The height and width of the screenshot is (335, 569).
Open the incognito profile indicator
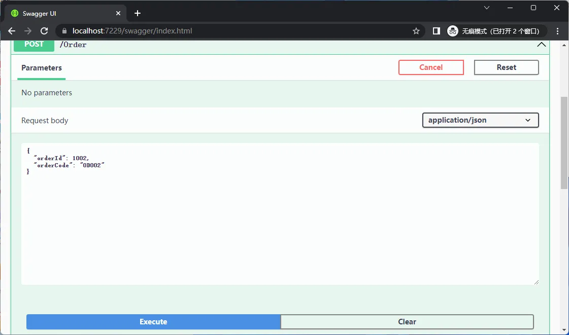coord(496,31)
